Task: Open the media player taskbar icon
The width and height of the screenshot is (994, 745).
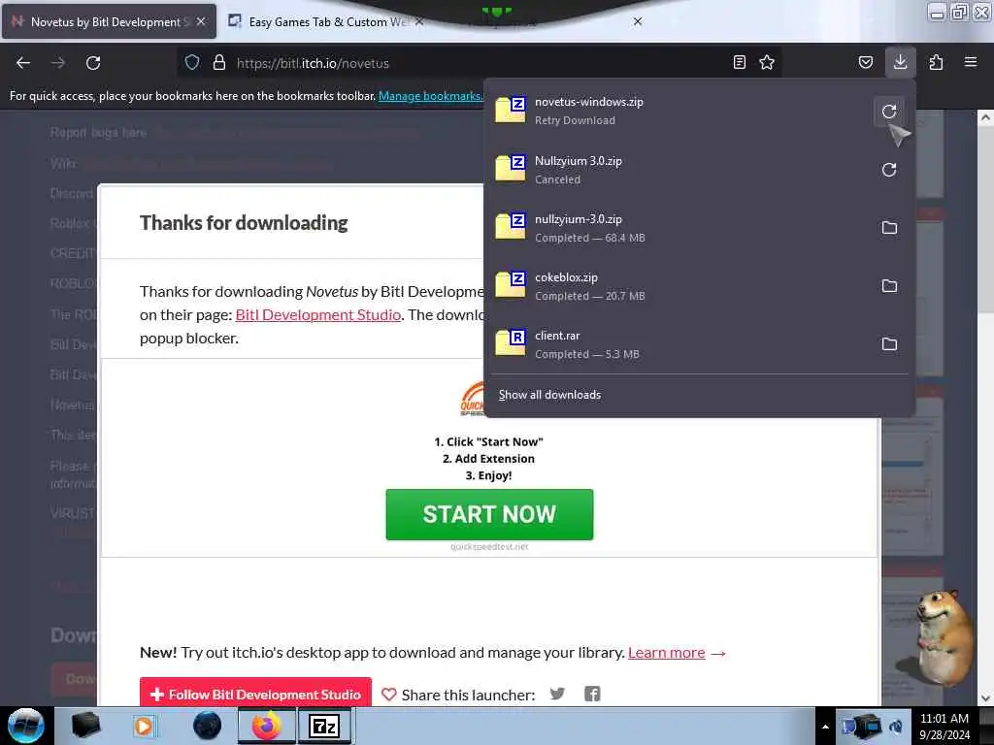Action: [x=145, y=726]
